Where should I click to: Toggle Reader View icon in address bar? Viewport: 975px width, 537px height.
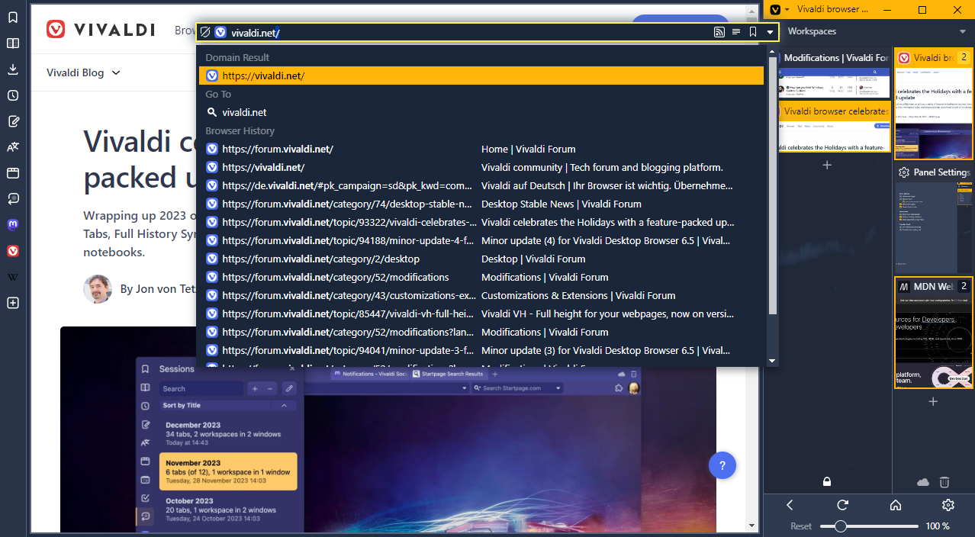tap(736, 32)
